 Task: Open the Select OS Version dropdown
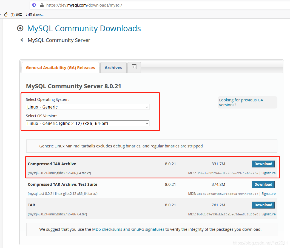pyautogui.click(x=88, y=123)
